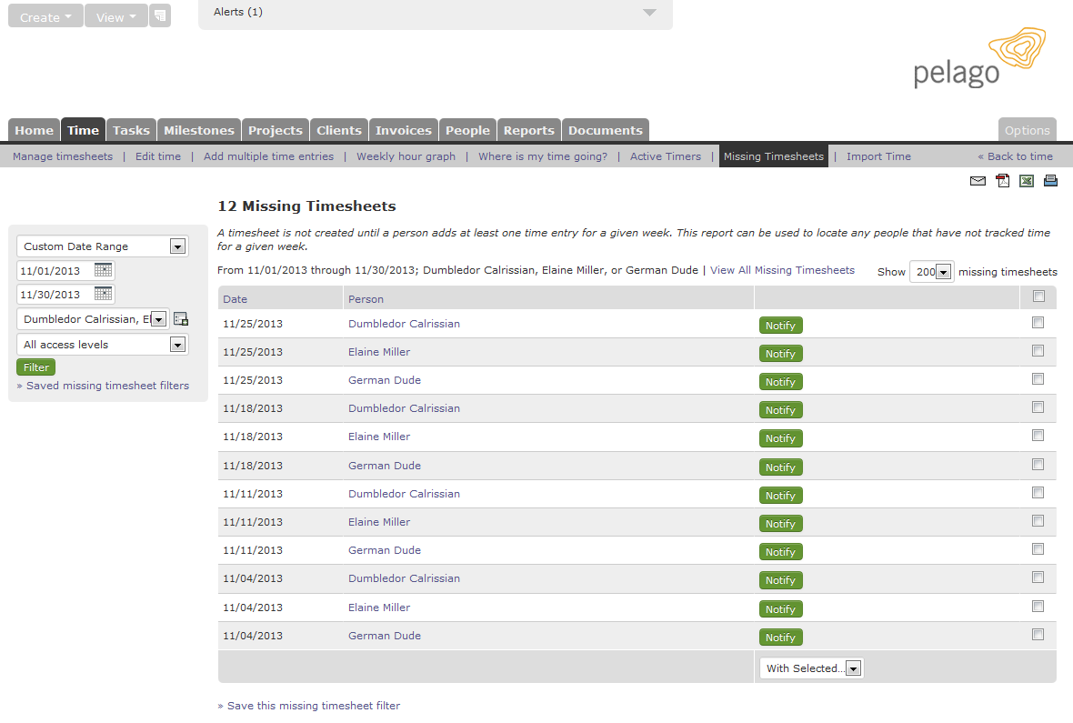Open the All access levels dropdown
The image size is (1073, 723).
point(179,344)
